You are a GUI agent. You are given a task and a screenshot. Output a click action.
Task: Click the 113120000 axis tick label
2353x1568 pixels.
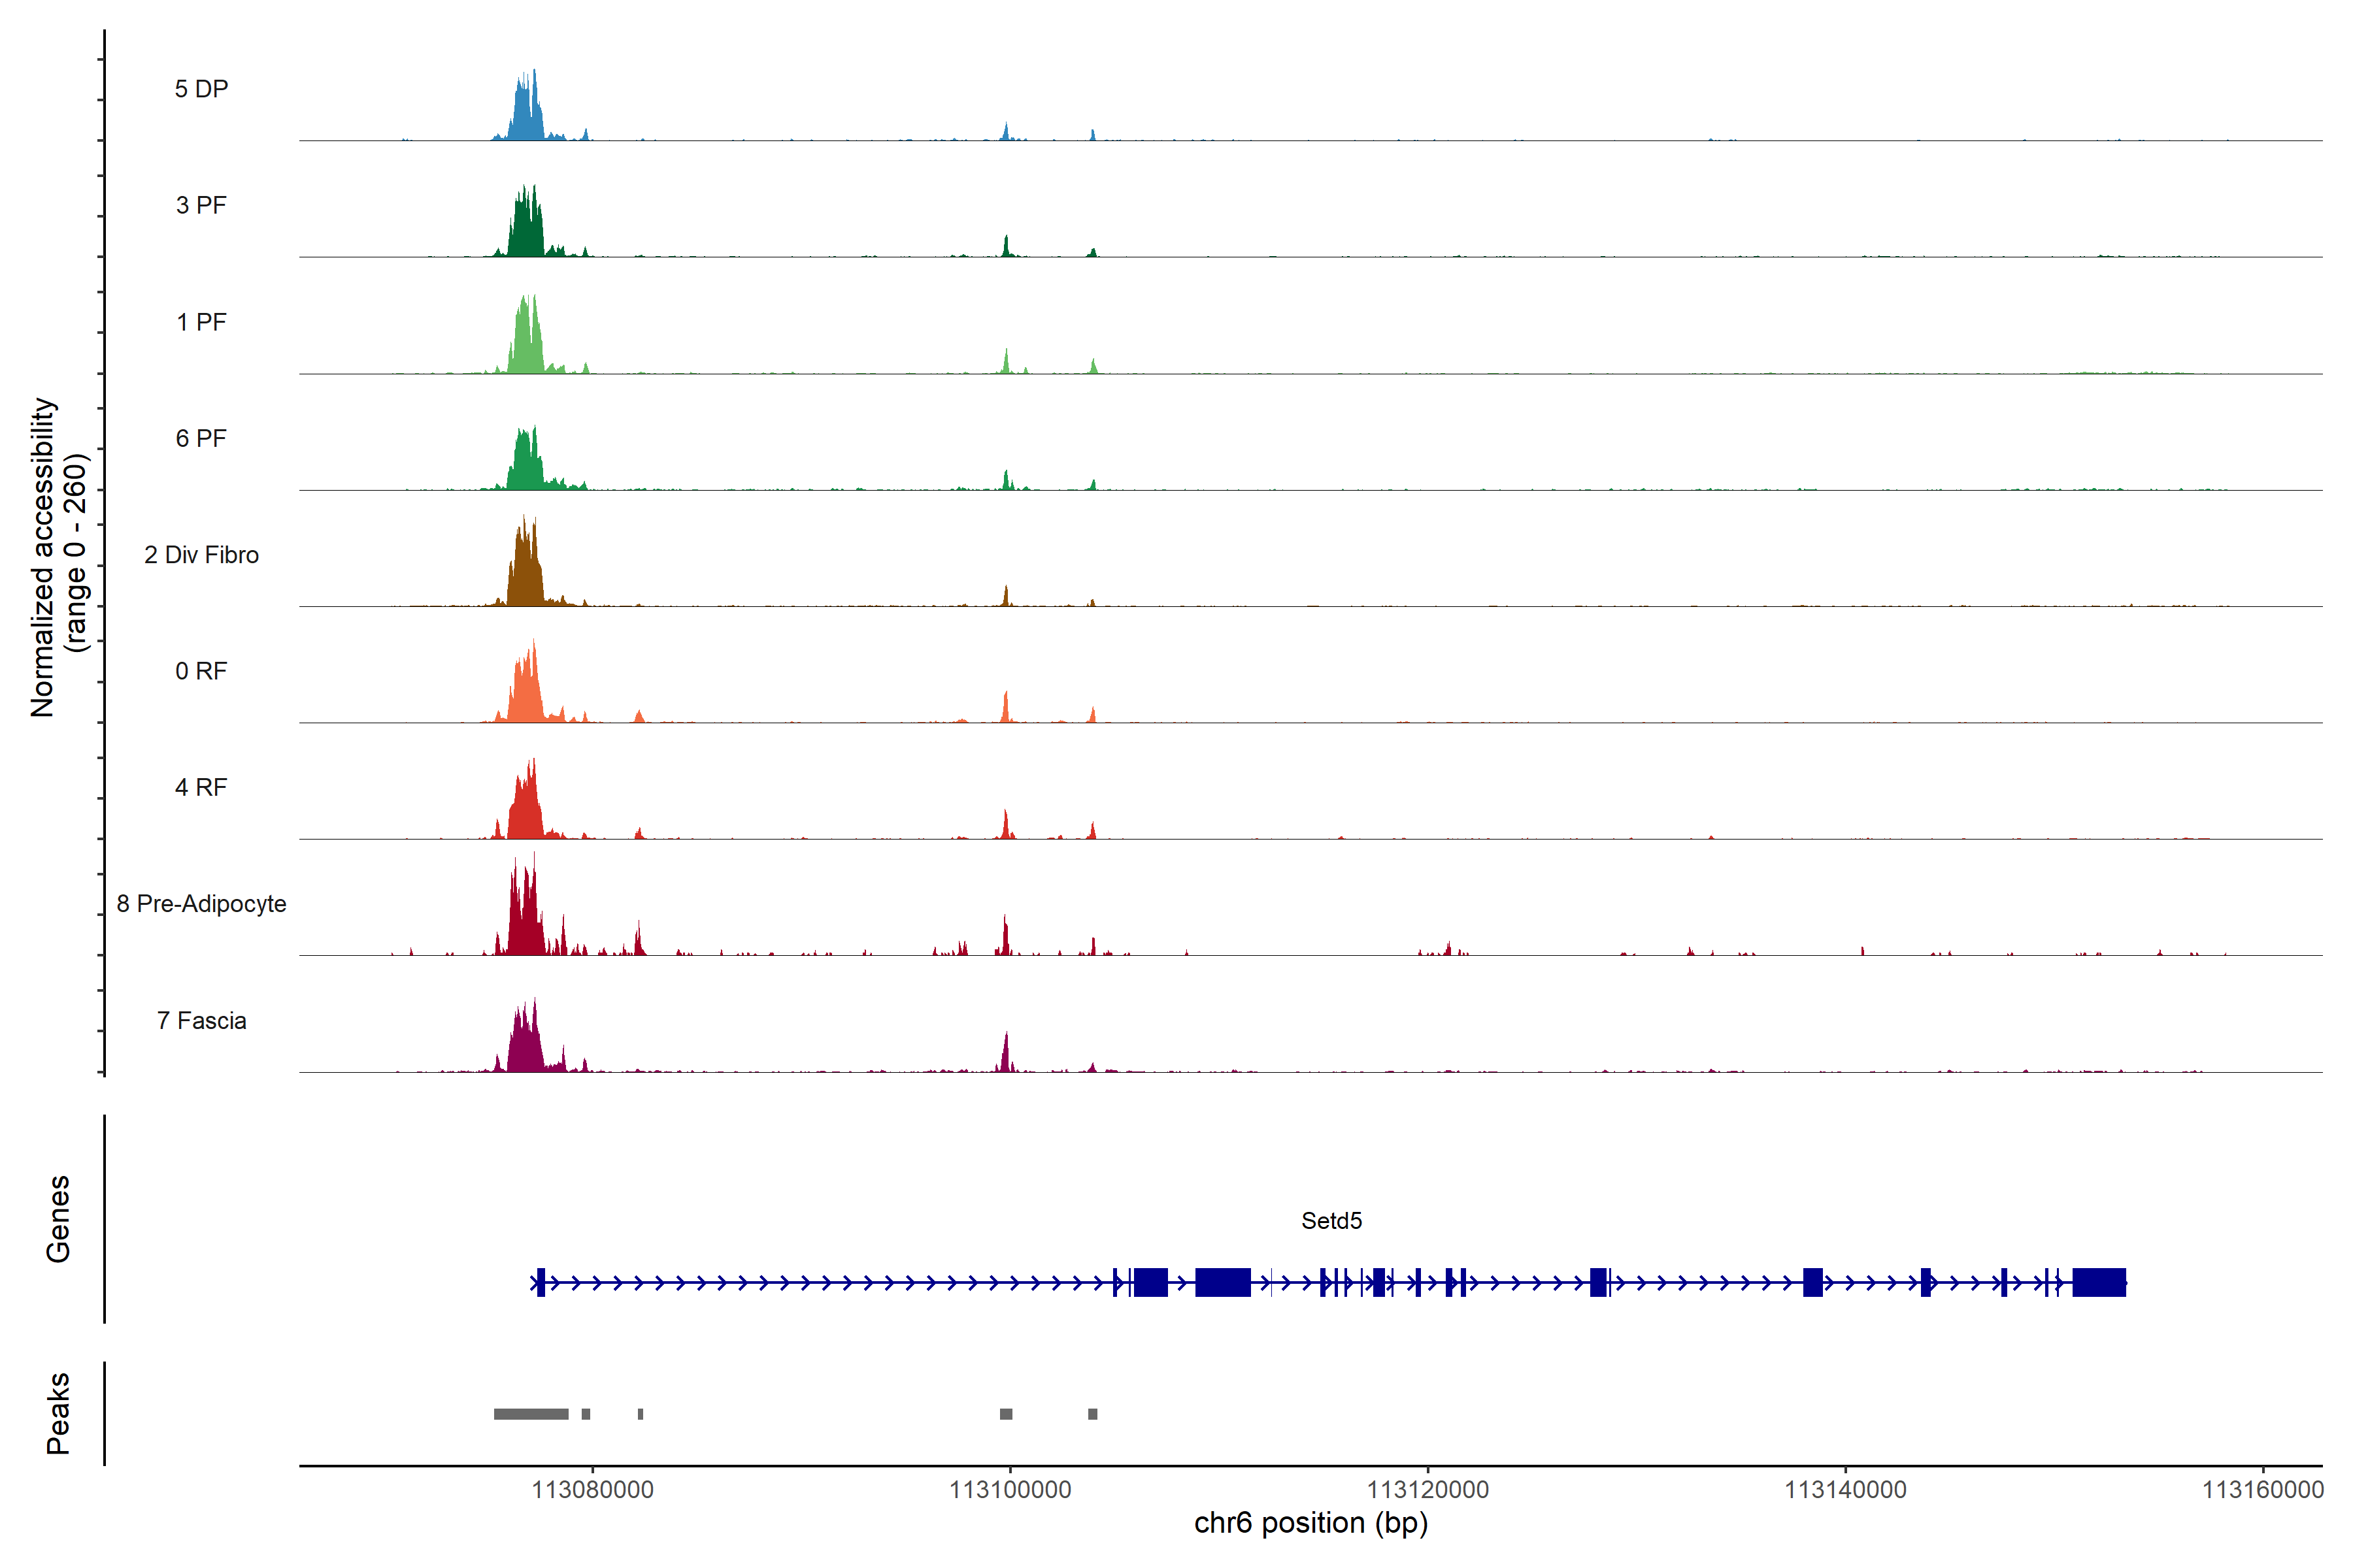pos(1427,1490)
